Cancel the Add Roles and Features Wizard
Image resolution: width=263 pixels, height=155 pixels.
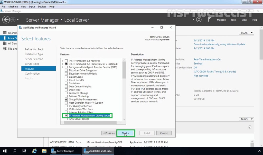(164, 133)
